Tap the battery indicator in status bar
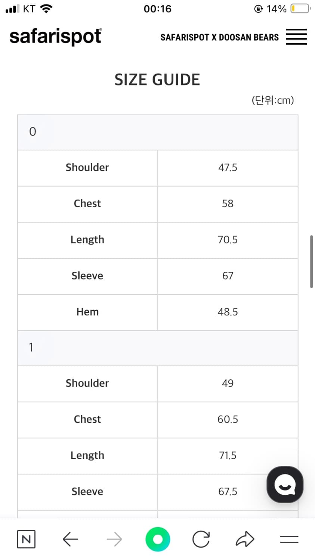 tap(300, 9)
